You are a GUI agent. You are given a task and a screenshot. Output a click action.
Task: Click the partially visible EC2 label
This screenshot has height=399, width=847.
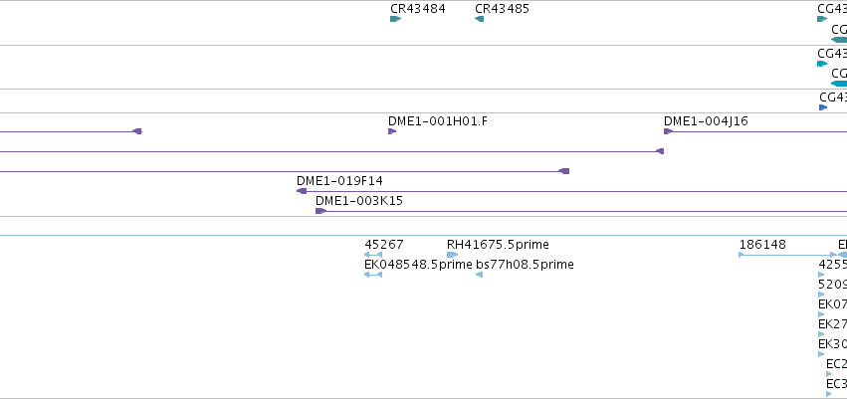tap(837, 364)
